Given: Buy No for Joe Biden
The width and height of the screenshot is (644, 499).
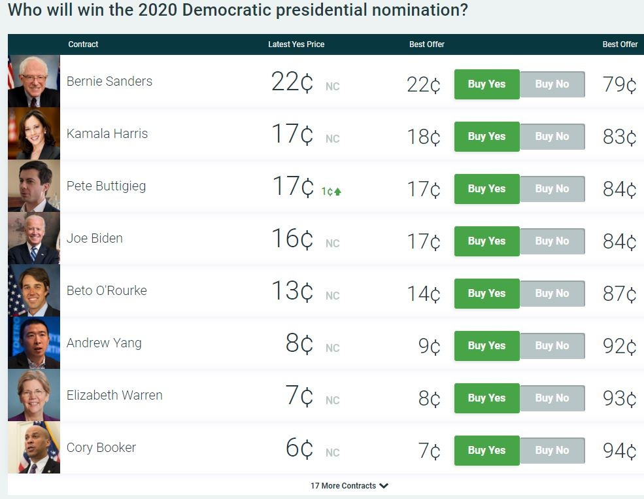Looking at the screenshot, I should point(552,241).
